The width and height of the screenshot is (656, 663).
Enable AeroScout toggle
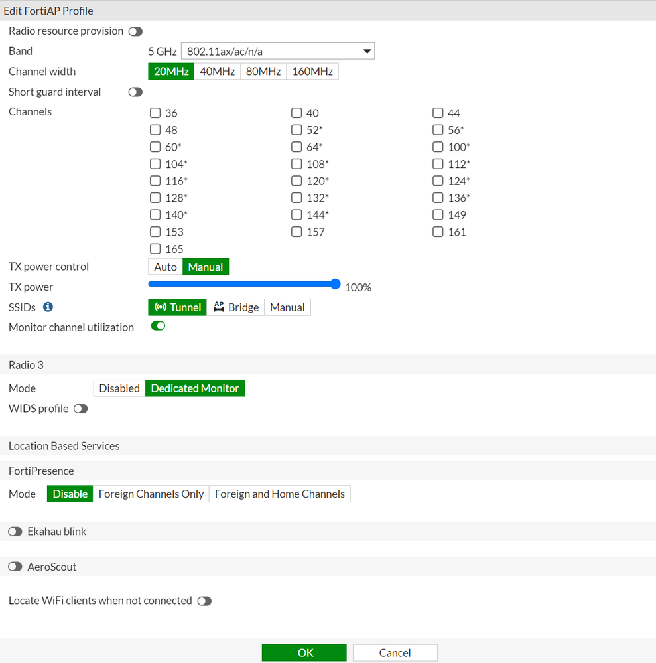point(15,567)
